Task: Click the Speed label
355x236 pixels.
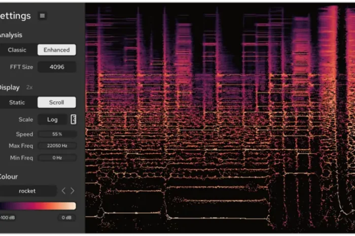Action: 24,134
